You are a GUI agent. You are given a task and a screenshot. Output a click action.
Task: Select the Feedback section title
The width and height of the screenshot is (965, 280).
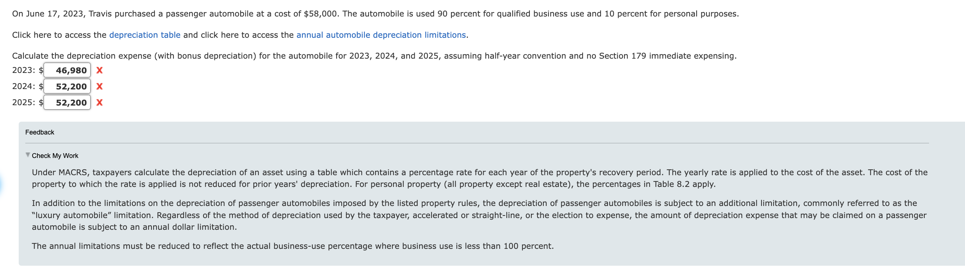39,133
